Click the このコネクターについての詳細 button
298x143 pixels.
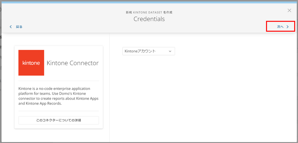59,120
